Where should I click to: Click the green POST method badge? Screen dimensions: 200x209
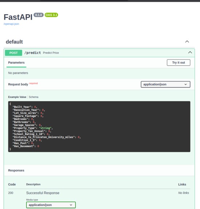[13, 53]
